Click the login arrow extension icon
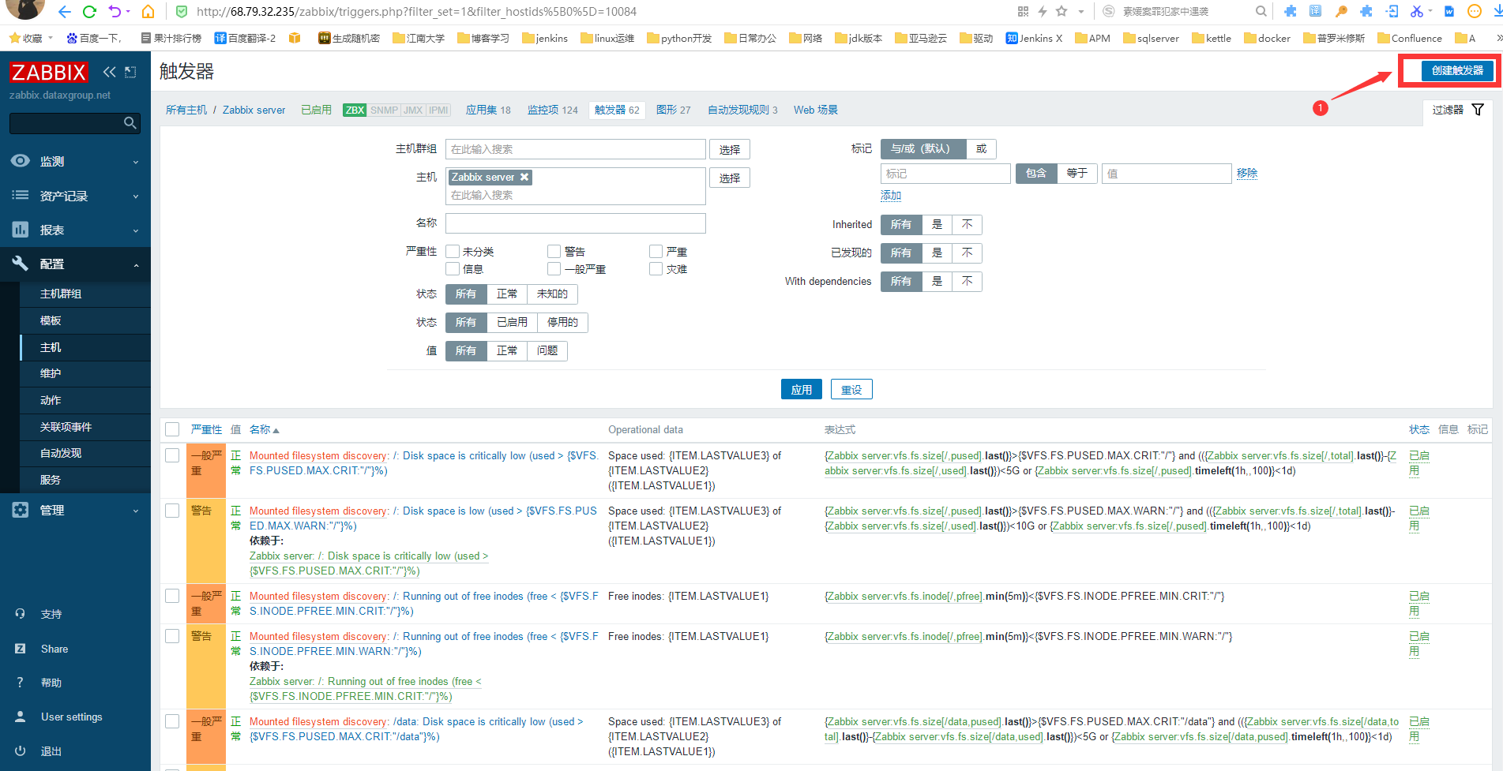The width and height of the screenshot is (1503, 771). point(1392,11)
